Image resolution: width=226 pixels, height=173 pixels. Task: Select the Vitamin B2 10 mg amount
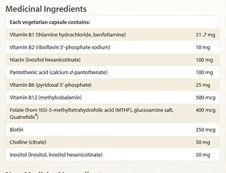(203, 47)
